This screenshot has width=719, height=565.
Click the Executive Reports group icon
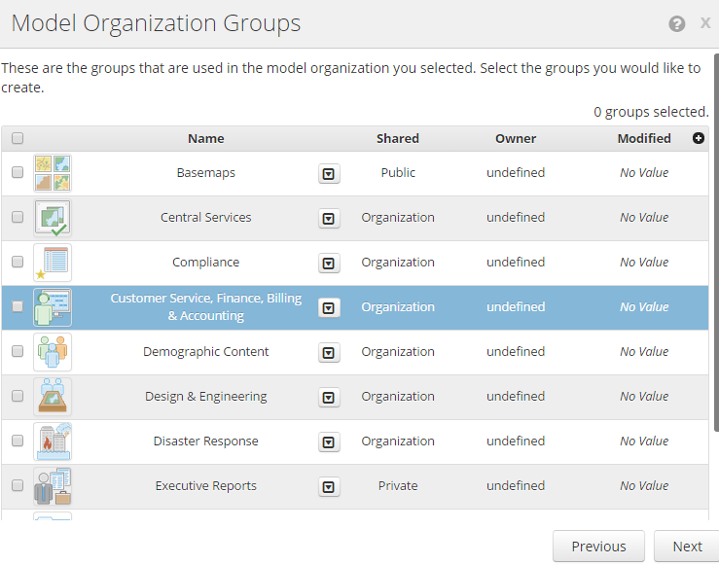click(53, 486)
